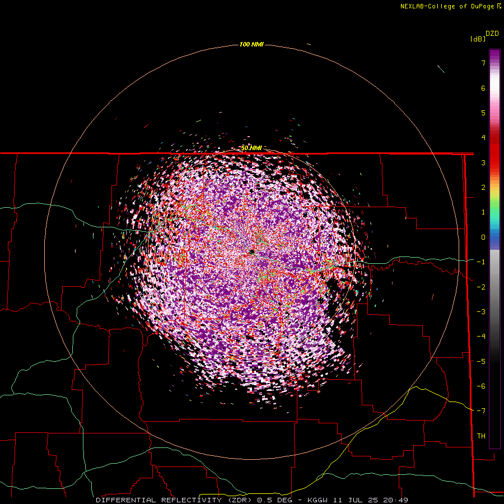Click the [dB] unit label
This screenshot has height=504, width=504.
coord(478,39)
